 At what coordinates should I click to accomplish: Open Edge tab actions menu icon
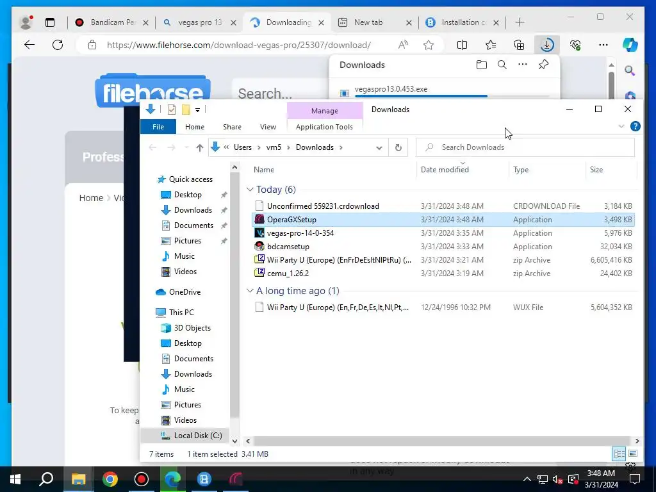[x=50, y=22]
